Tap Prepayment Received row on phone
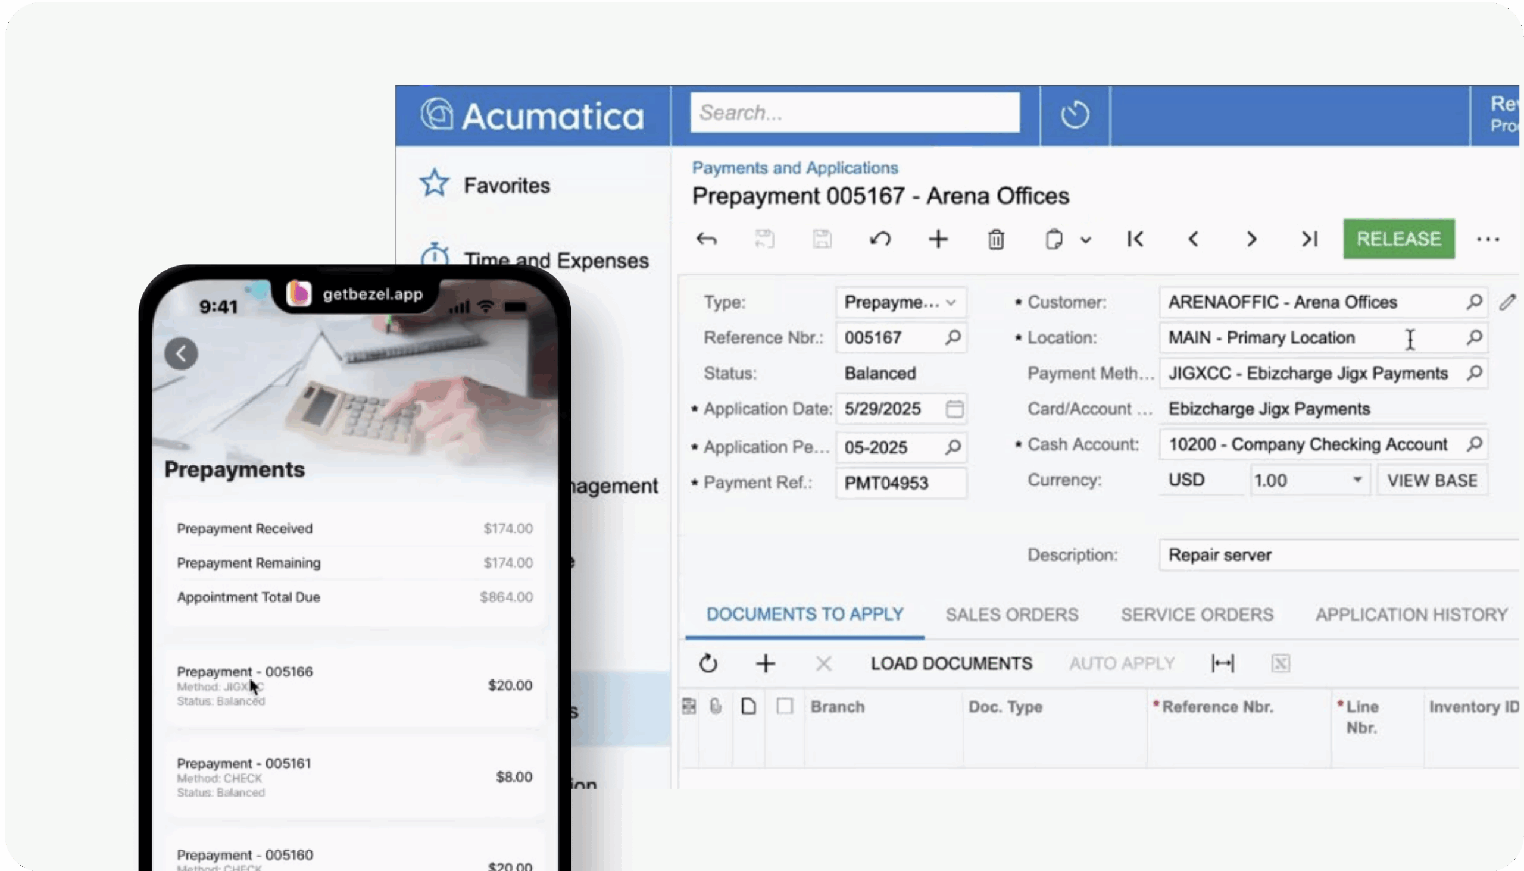Screen dimensions: 1524x871 [354, 528]
